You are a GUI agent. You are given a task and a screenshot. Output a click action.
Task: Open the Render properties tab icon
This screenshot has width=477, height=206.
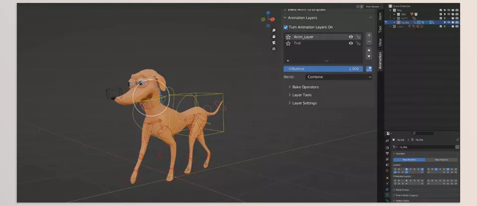coord(387,147)
